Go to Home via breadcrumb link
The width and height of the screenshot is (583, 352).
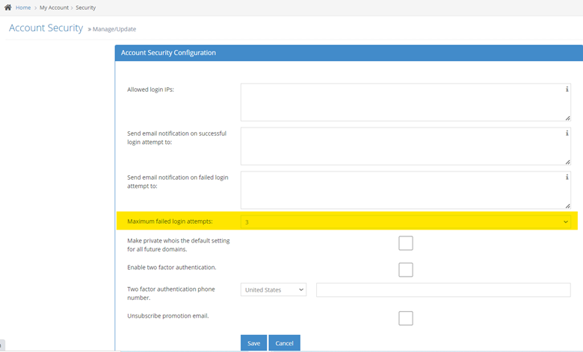pos(23,7)
